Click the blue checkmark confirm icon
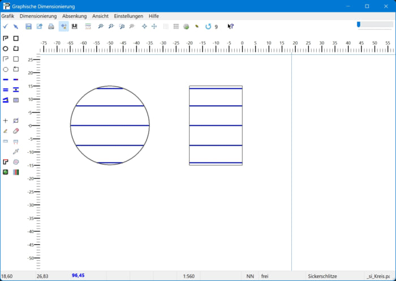The width and height of the screenshot is (396, 281). click(x=5, y=27)
